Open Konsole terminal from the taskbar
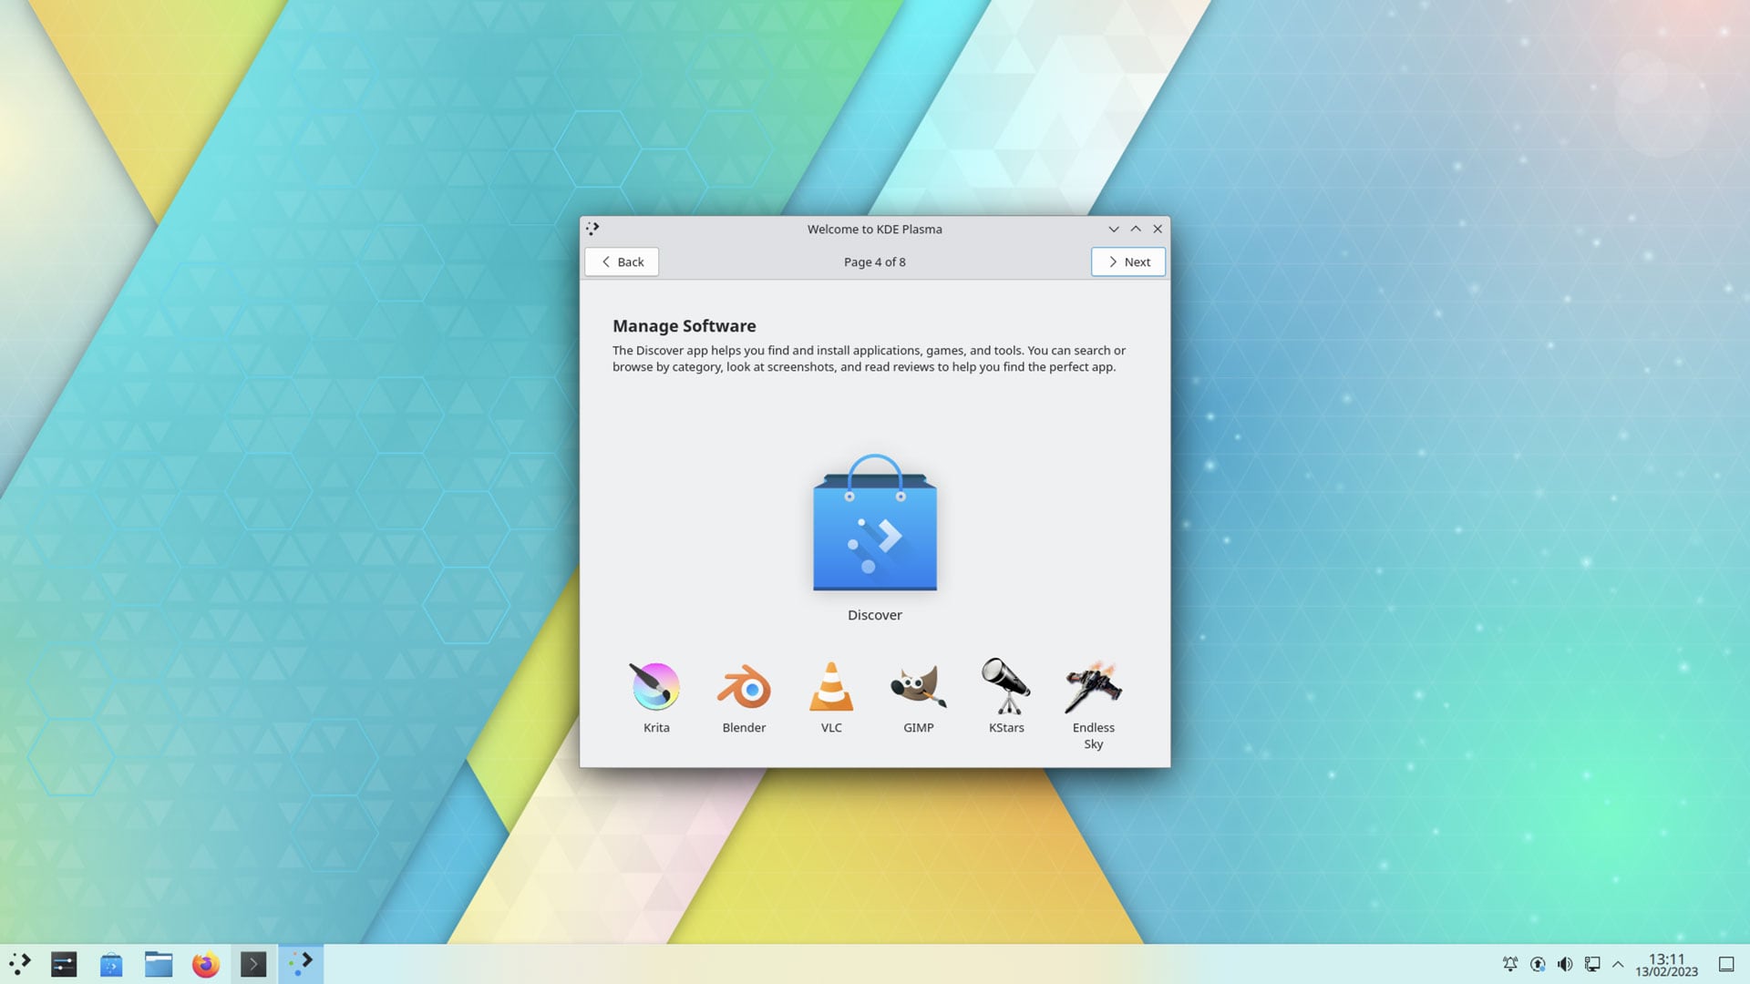This screenshot has width=1750, height=984. click(253, 964)
